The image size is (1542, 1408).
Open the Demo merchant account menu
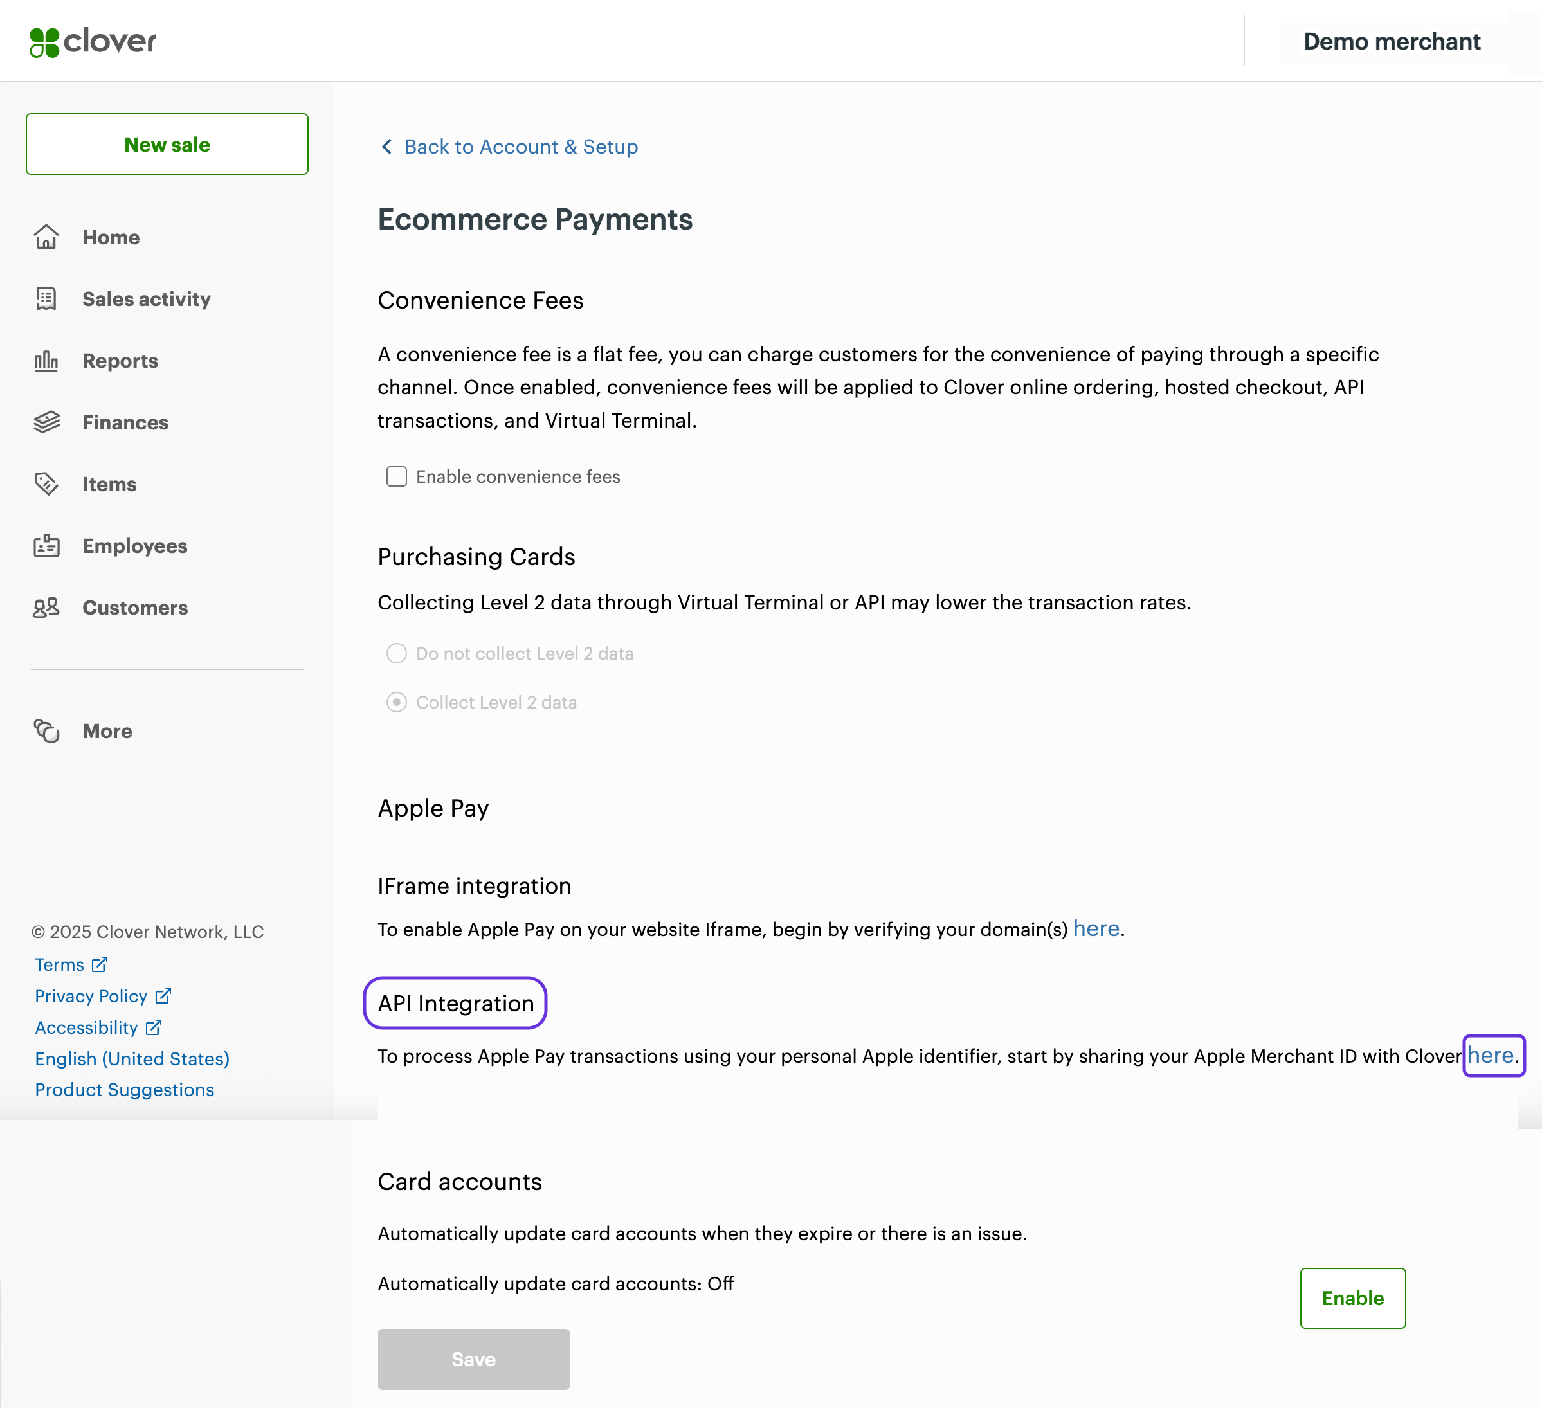coord(1392,41)
